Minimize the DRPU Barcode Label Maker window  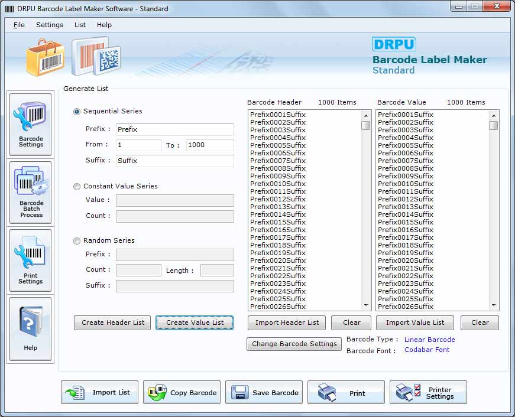coord(459,6)
